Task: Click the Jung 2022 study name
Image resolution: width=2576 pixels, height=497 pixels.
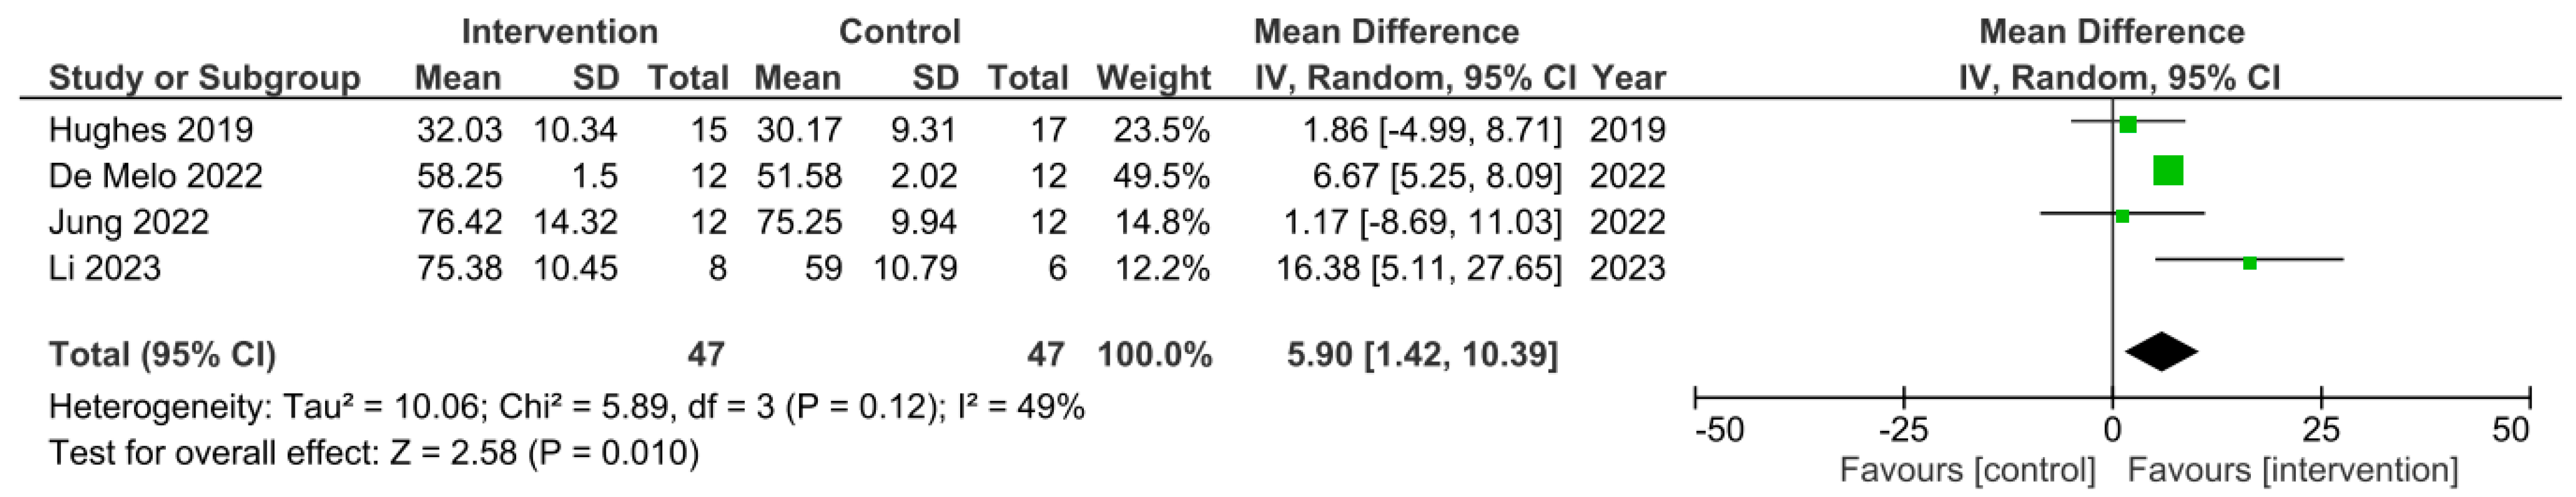Action: point(129,222)
